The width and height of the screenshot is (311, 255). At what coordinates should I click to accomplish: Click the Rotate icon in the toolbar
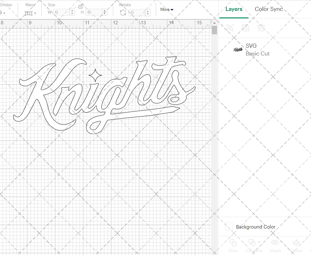coord(123,12)
